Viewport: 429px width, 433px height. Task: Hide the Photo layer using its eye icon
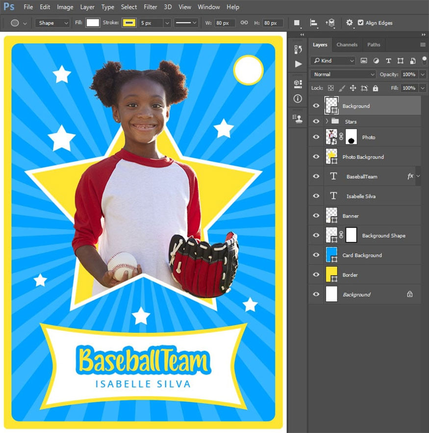(x=316, y=137)
